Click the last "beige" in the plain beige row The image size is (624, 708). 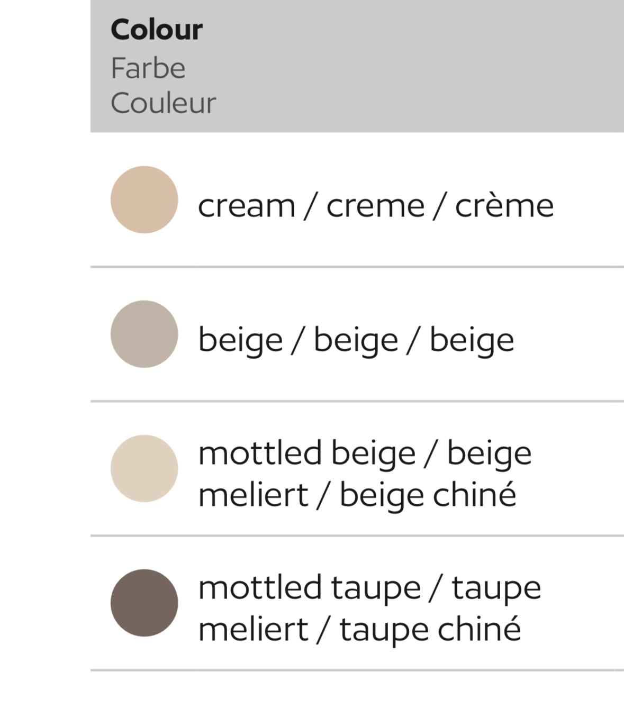472,340
